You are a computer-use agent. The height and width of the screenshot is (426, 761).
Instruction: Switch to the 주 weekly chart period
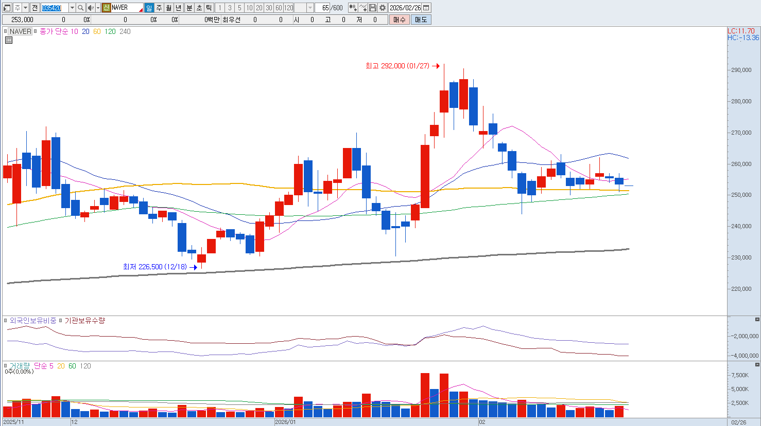pos(159,8)
